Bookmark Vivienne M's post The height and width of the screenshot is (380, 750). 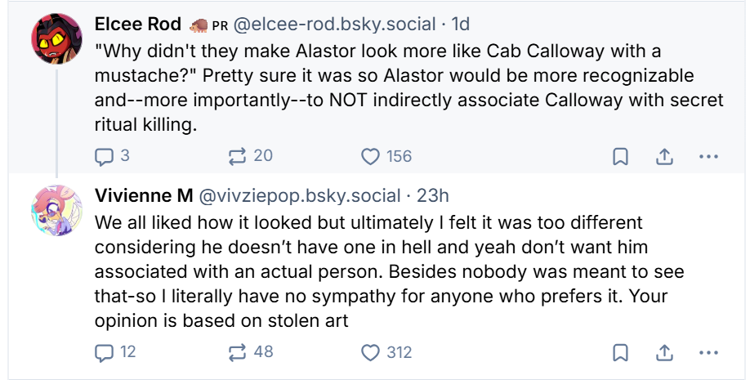pos(620,354)
